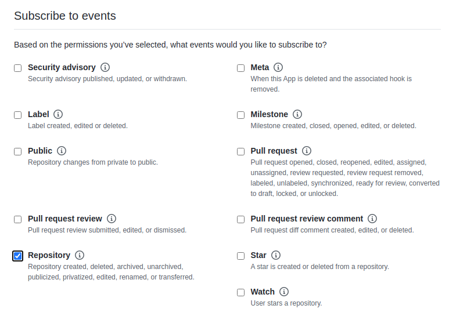
Task: Click info icon beside Meta
Action: 278,67
